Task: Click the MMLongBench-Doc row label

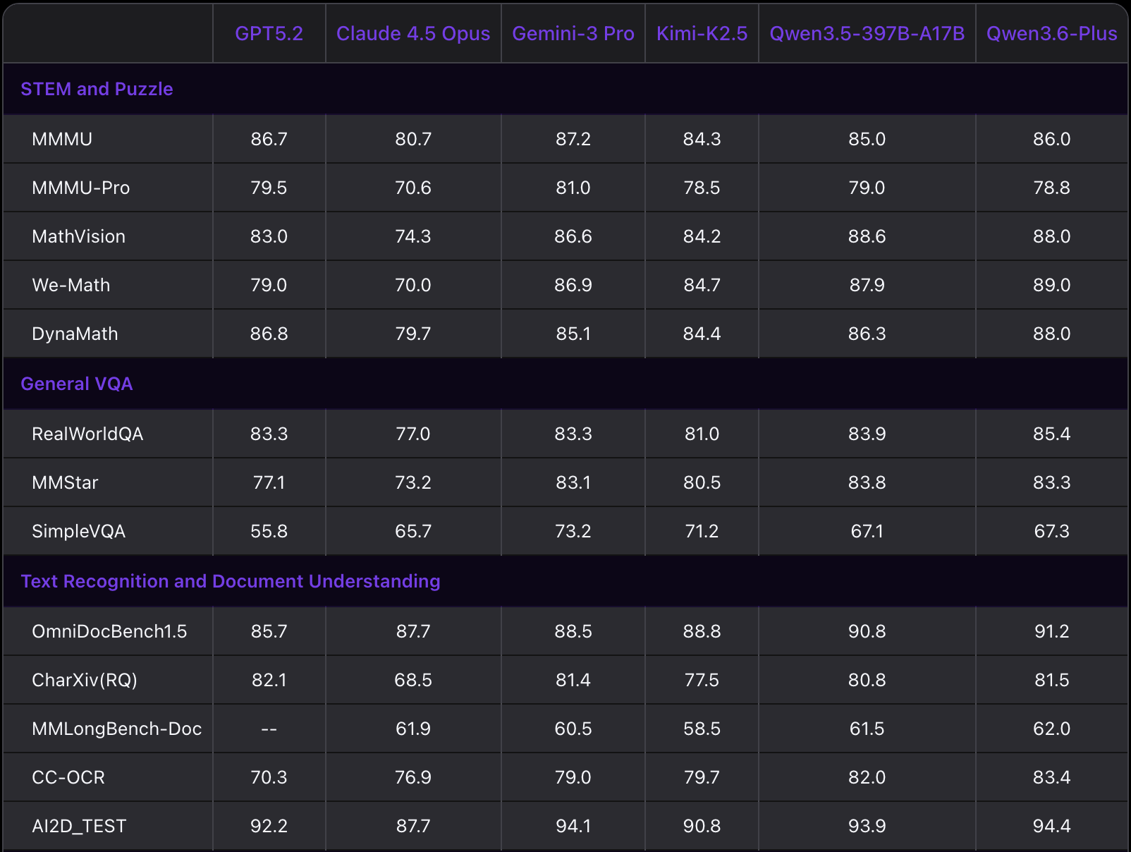Action: coord(117,729)
